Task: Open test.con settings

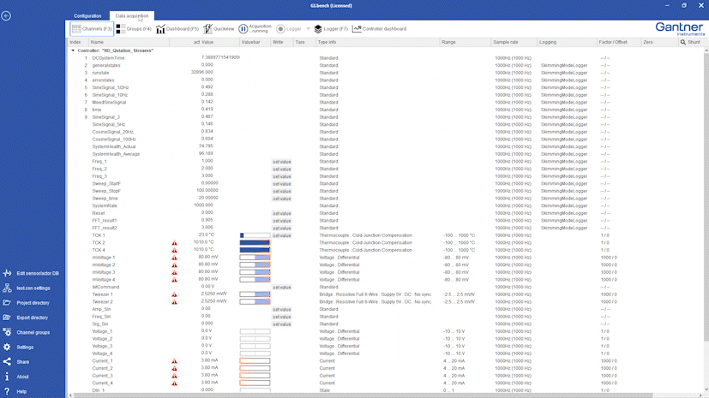Action: (x=27, y=288)
